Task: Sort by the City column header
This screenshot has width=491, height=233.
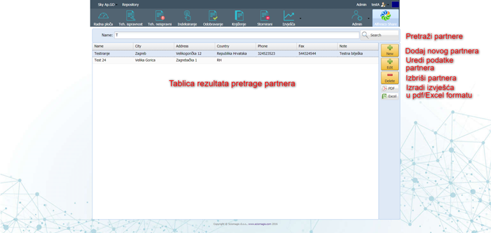Action: click(x=153, y=46)
